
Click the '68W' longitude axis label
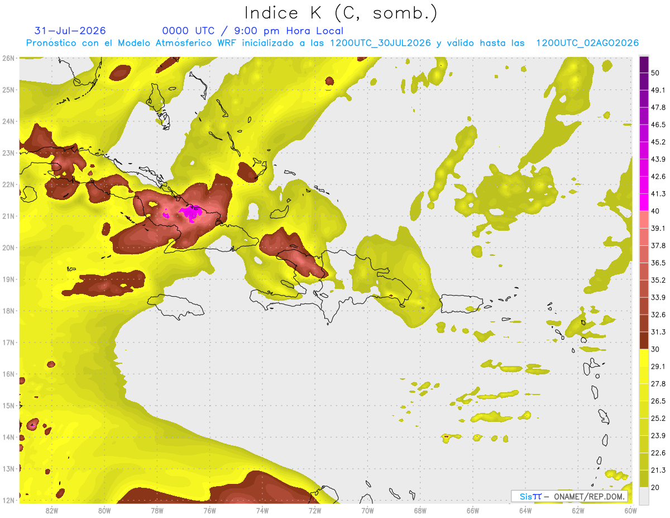(420, 510)
